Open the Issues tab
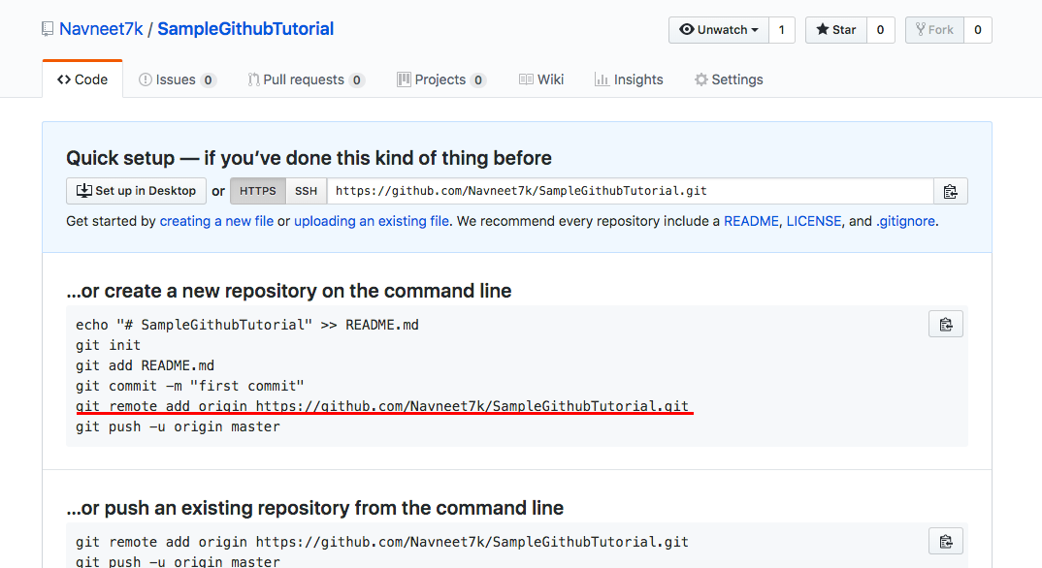Image resolution: width=1042 pixels, height=568 pixels. tap(177, 79)
